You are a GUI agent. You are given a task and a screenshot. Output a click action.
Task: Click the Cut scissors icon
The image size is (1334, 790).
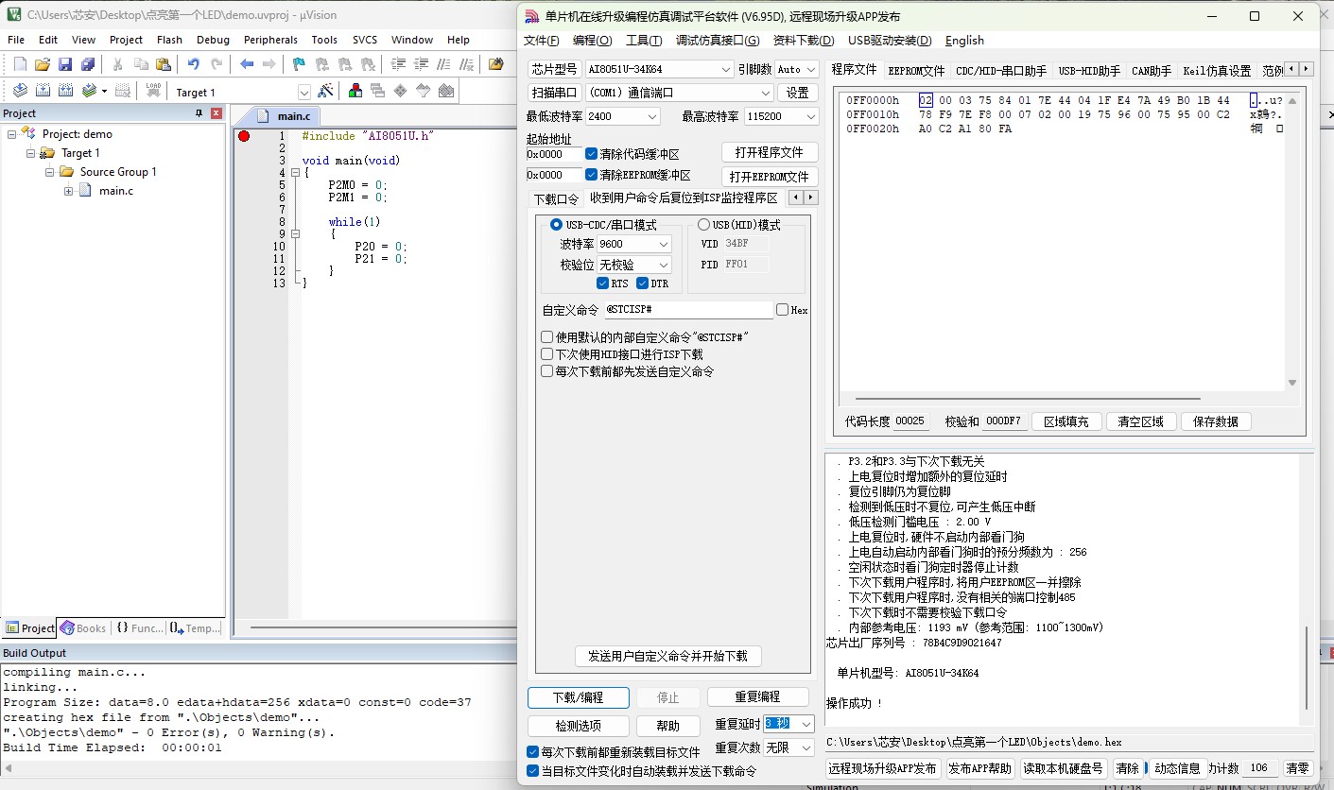(x=118, y=64)
